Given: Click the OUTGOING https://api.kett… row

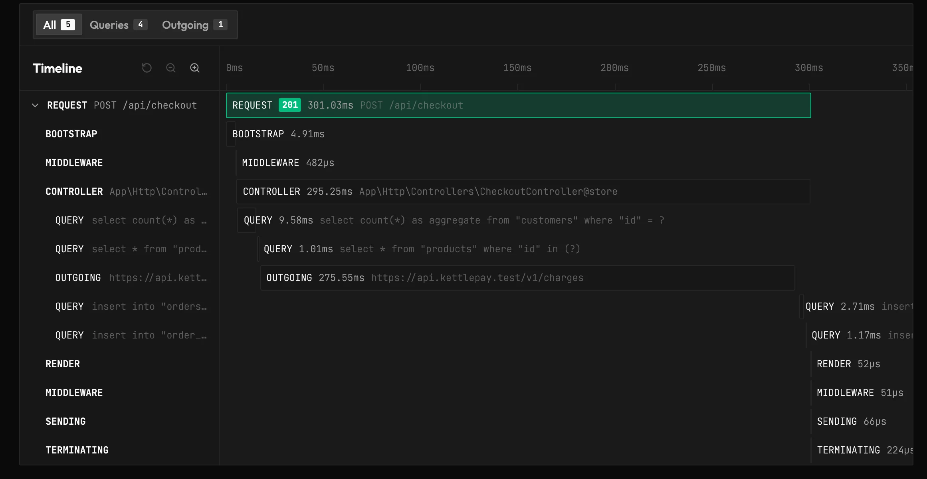Looking at the screenshot, I should [x=119, y=278].
